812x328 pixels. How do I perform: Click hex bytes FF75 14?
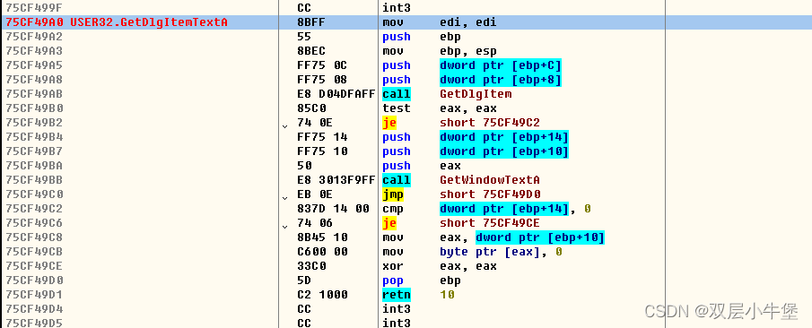[322, 137]
